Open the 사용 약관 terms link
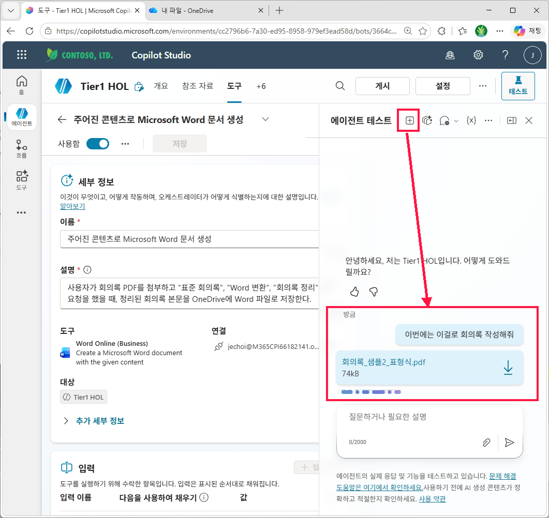 click(x=432, y=499)
